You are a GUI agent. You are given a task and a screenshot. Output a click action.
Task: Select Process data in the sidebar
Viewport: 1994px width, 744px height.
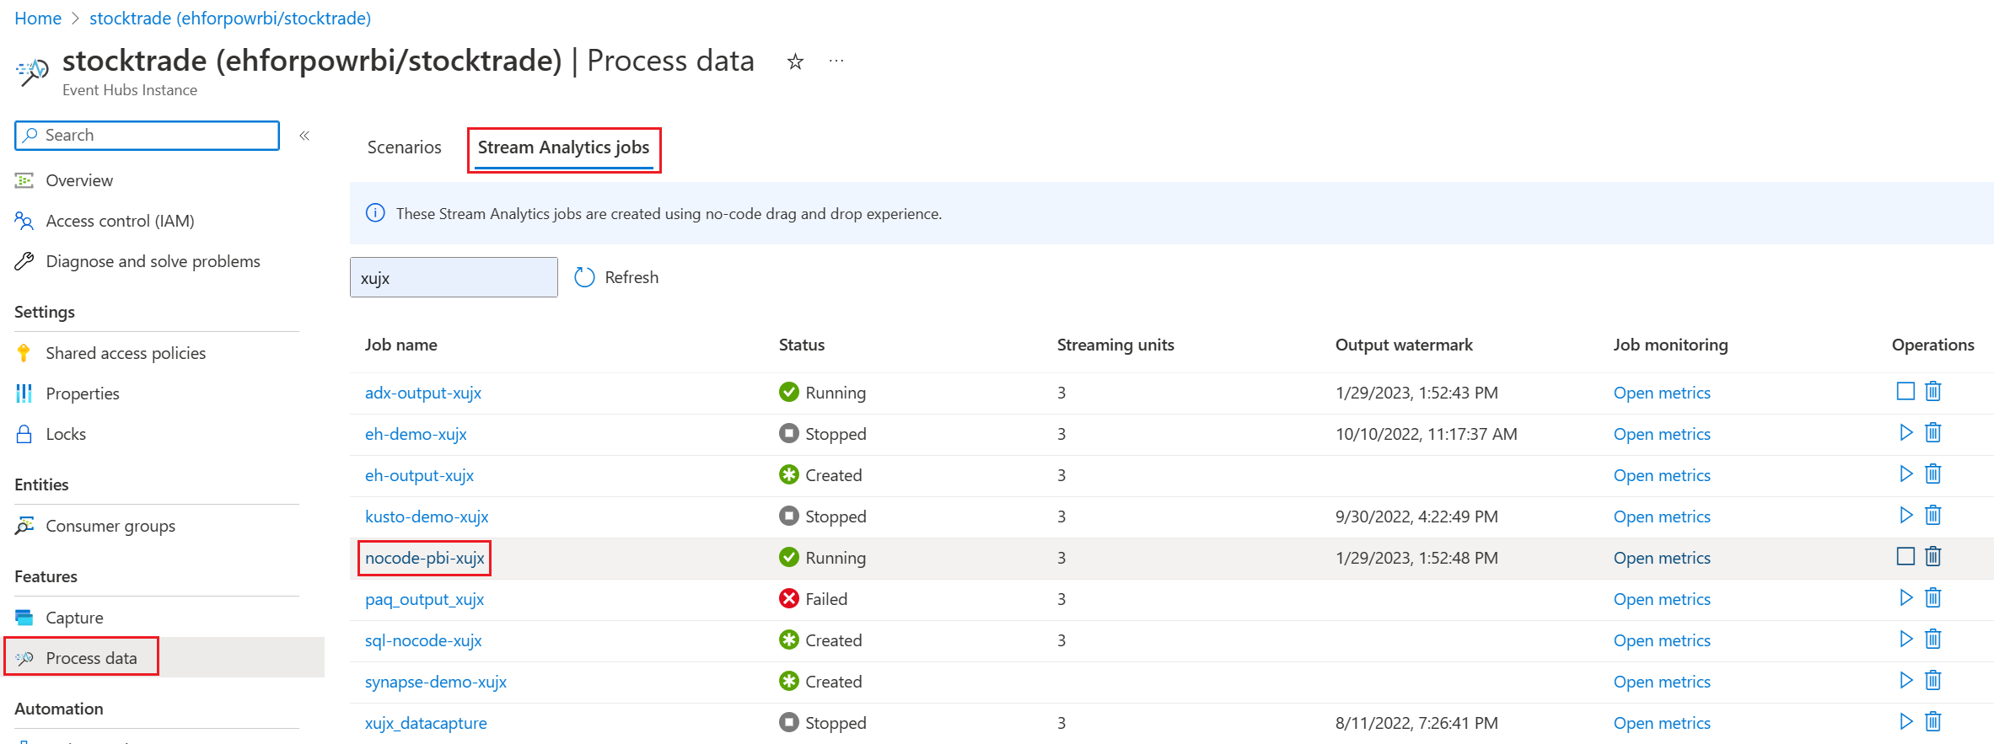click(164, 658)
